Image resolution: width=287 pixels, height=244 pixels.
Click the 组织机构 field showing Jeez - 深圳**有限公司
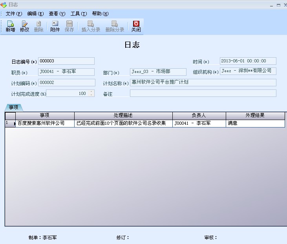248,71
